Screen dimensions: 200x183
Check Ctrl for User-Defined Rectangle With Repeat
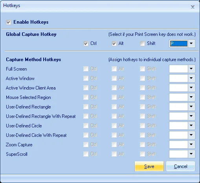86,116
